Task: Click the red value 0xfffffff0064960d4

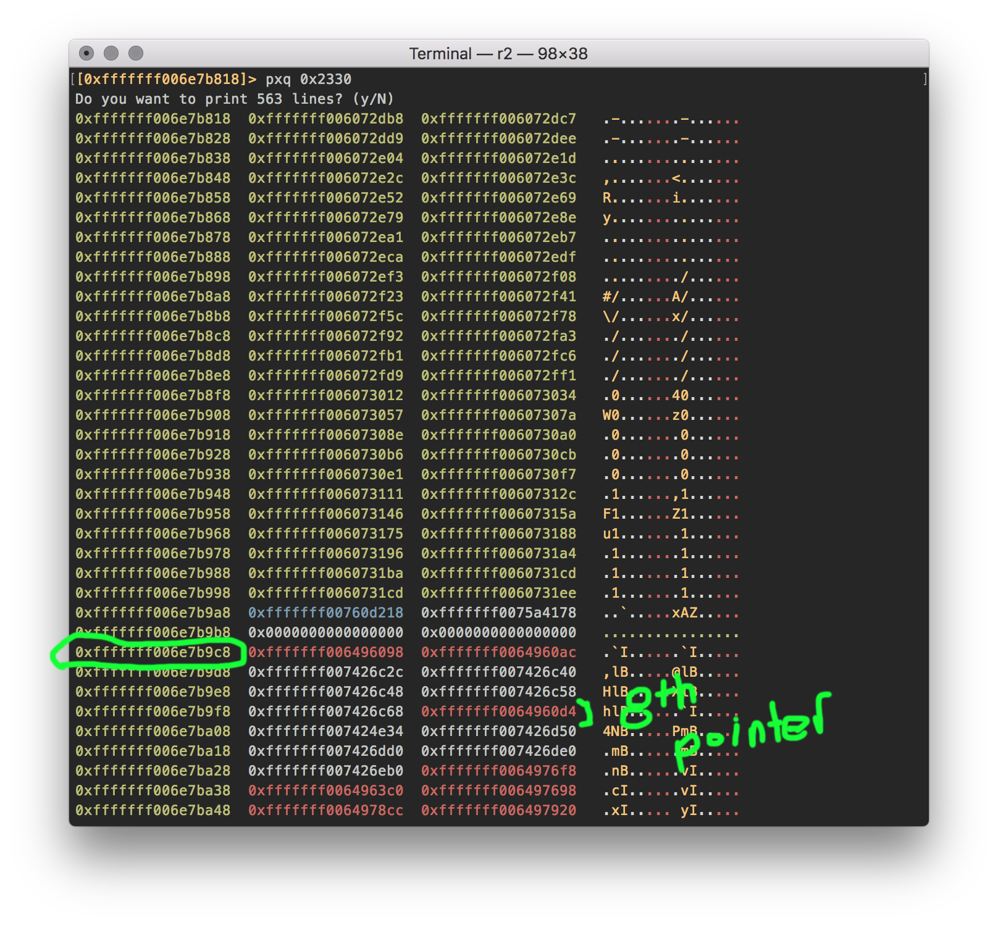Action: coord(498,712)
